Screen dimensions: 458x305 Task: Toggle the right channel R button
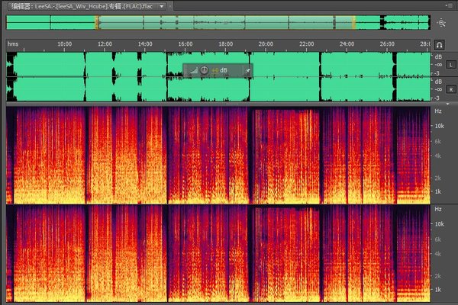(450, 89)
